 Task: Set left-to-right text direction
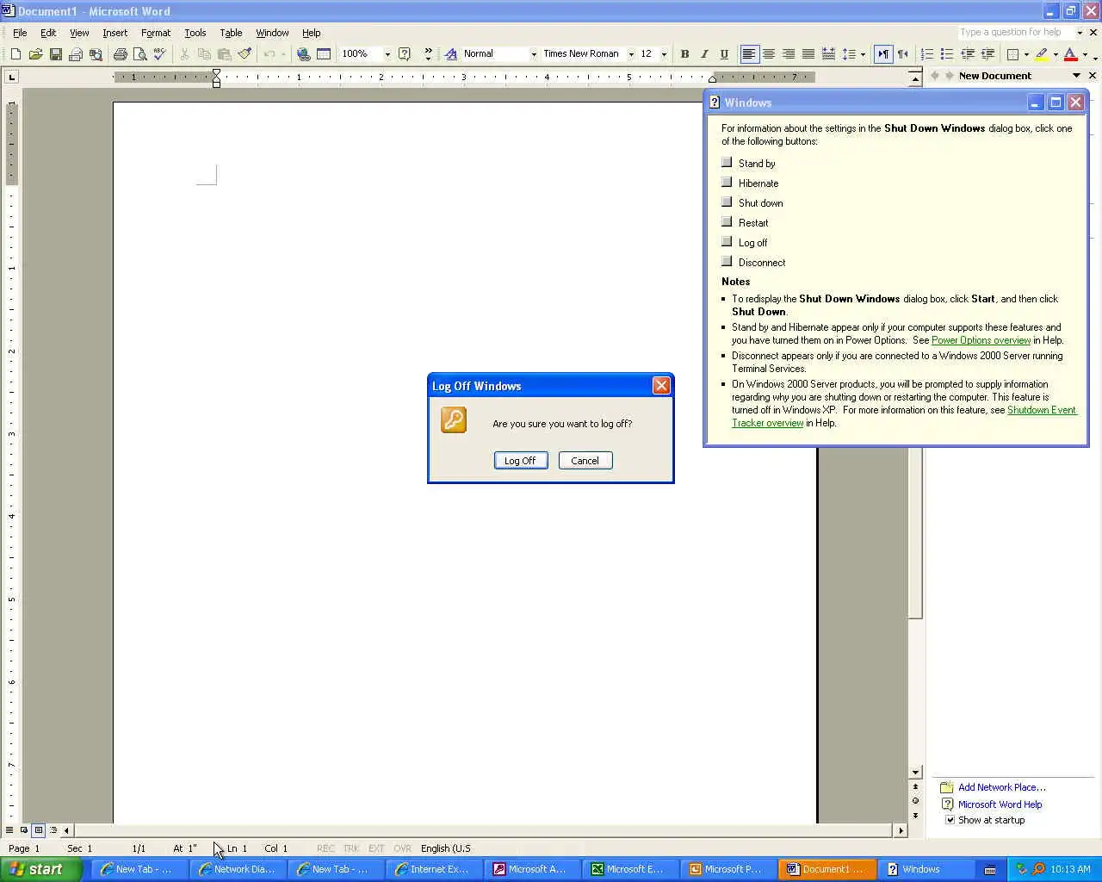883,54
